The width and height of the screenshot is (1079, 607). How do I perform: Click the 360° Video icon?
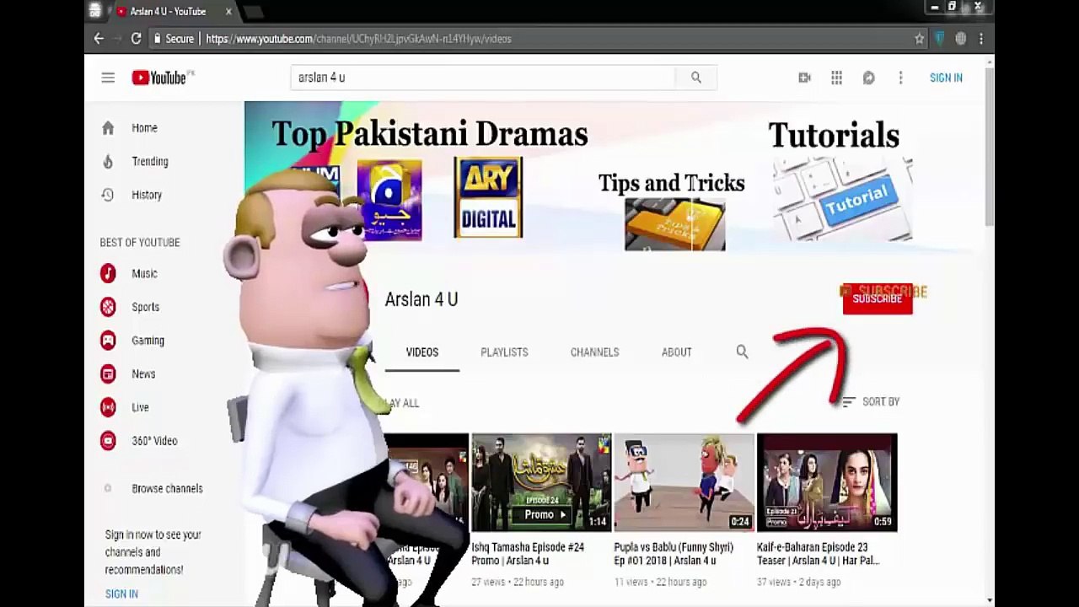pos(108,440)
